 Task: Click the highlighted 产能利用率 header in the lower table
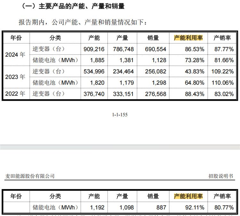point(188,196)
